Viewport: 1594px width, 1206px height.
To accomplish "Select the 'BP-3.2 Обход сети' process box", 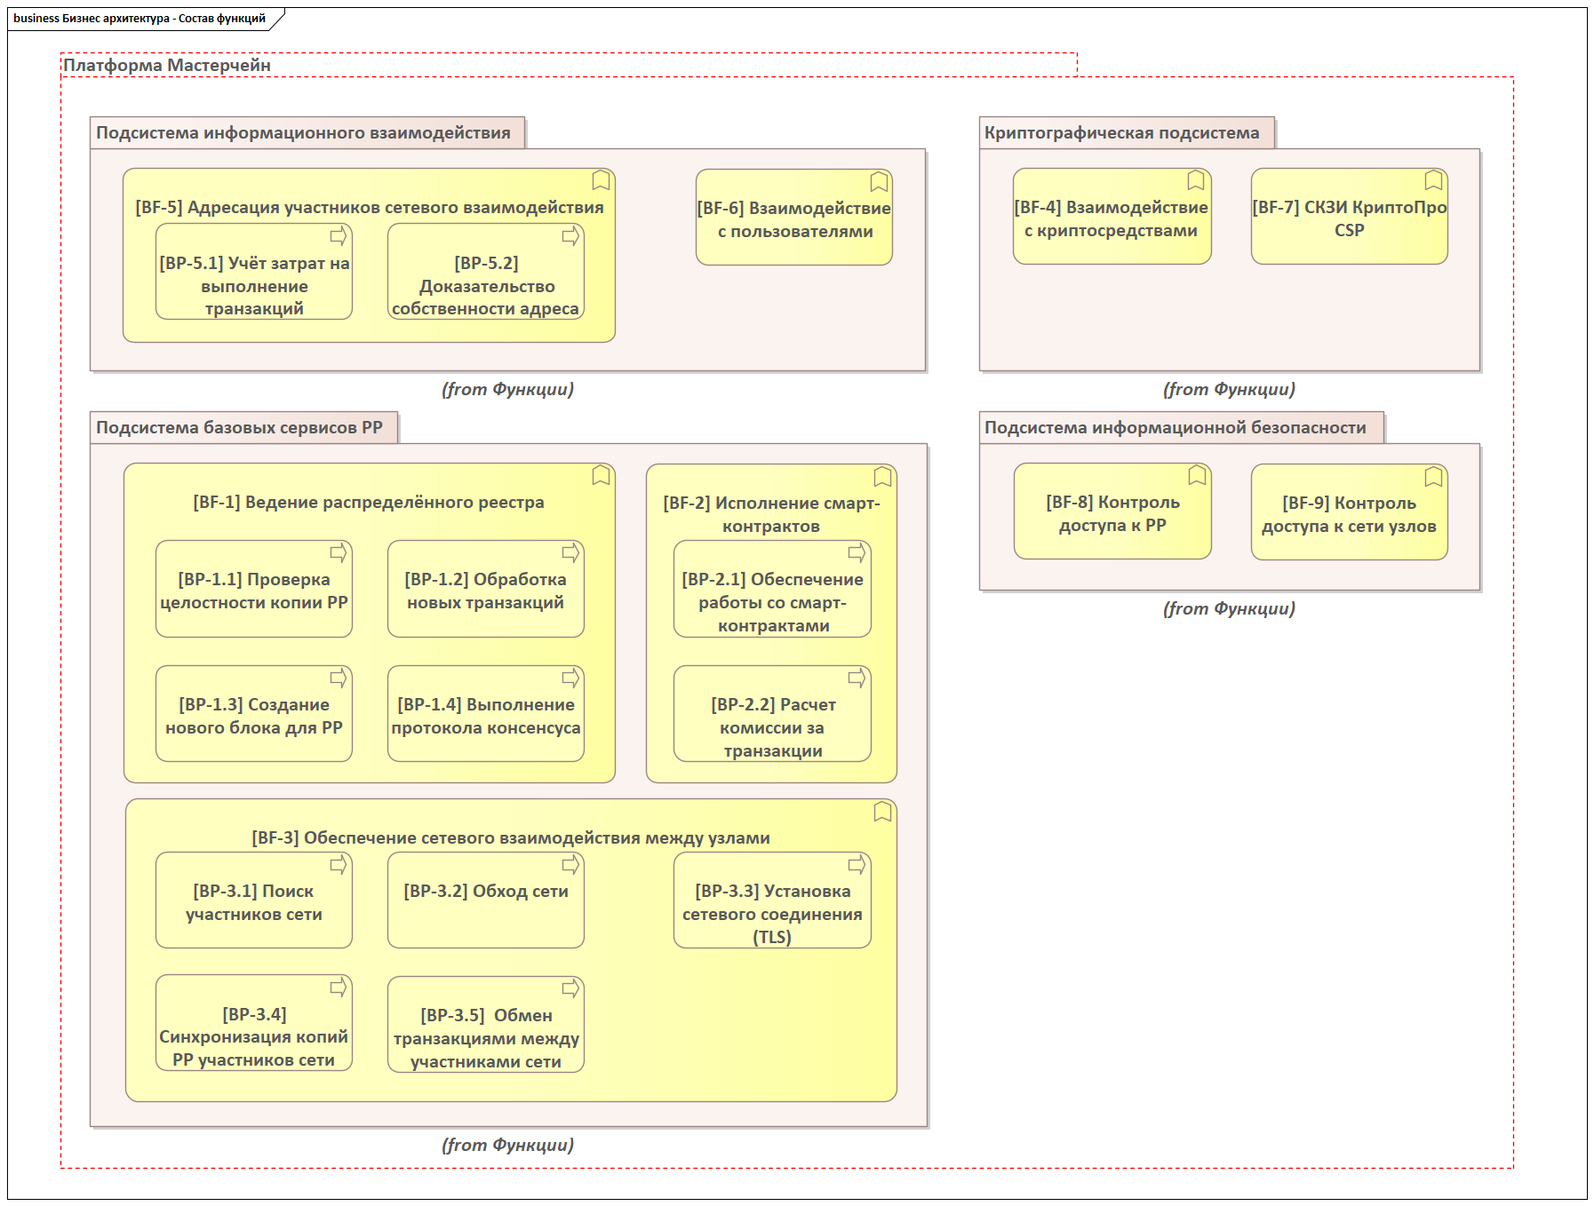I will coord(485,901).
